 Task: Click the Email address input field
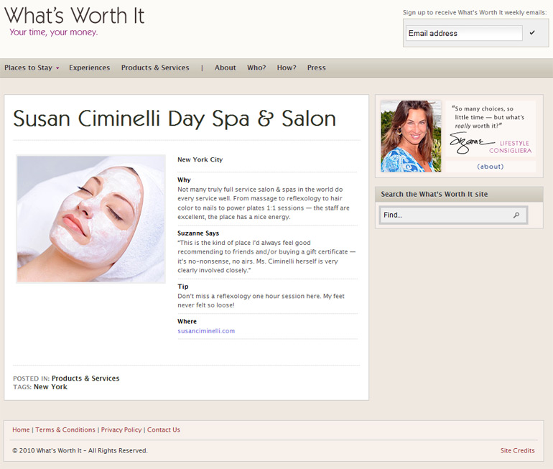click(464, 33)
